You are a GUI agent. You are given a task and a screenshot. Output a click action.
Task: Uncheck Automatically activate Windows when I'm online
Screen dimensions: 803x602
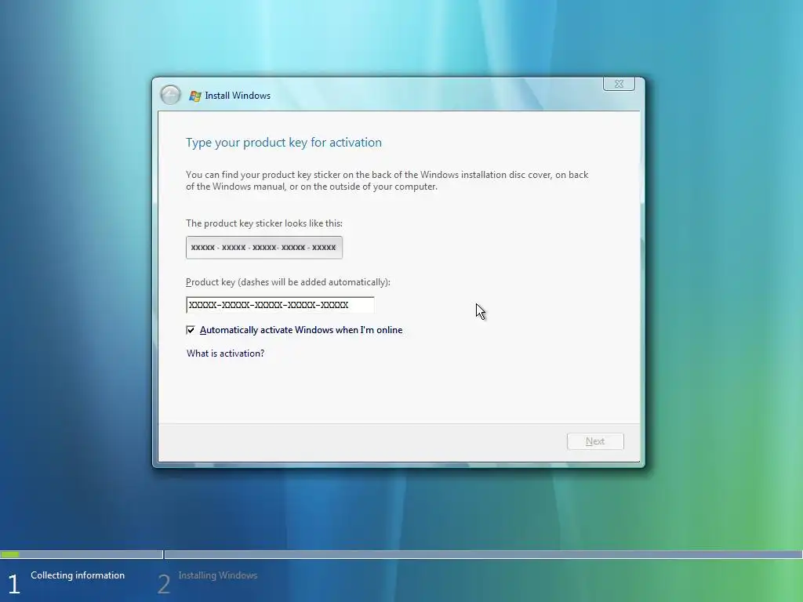tap(191, 330)
